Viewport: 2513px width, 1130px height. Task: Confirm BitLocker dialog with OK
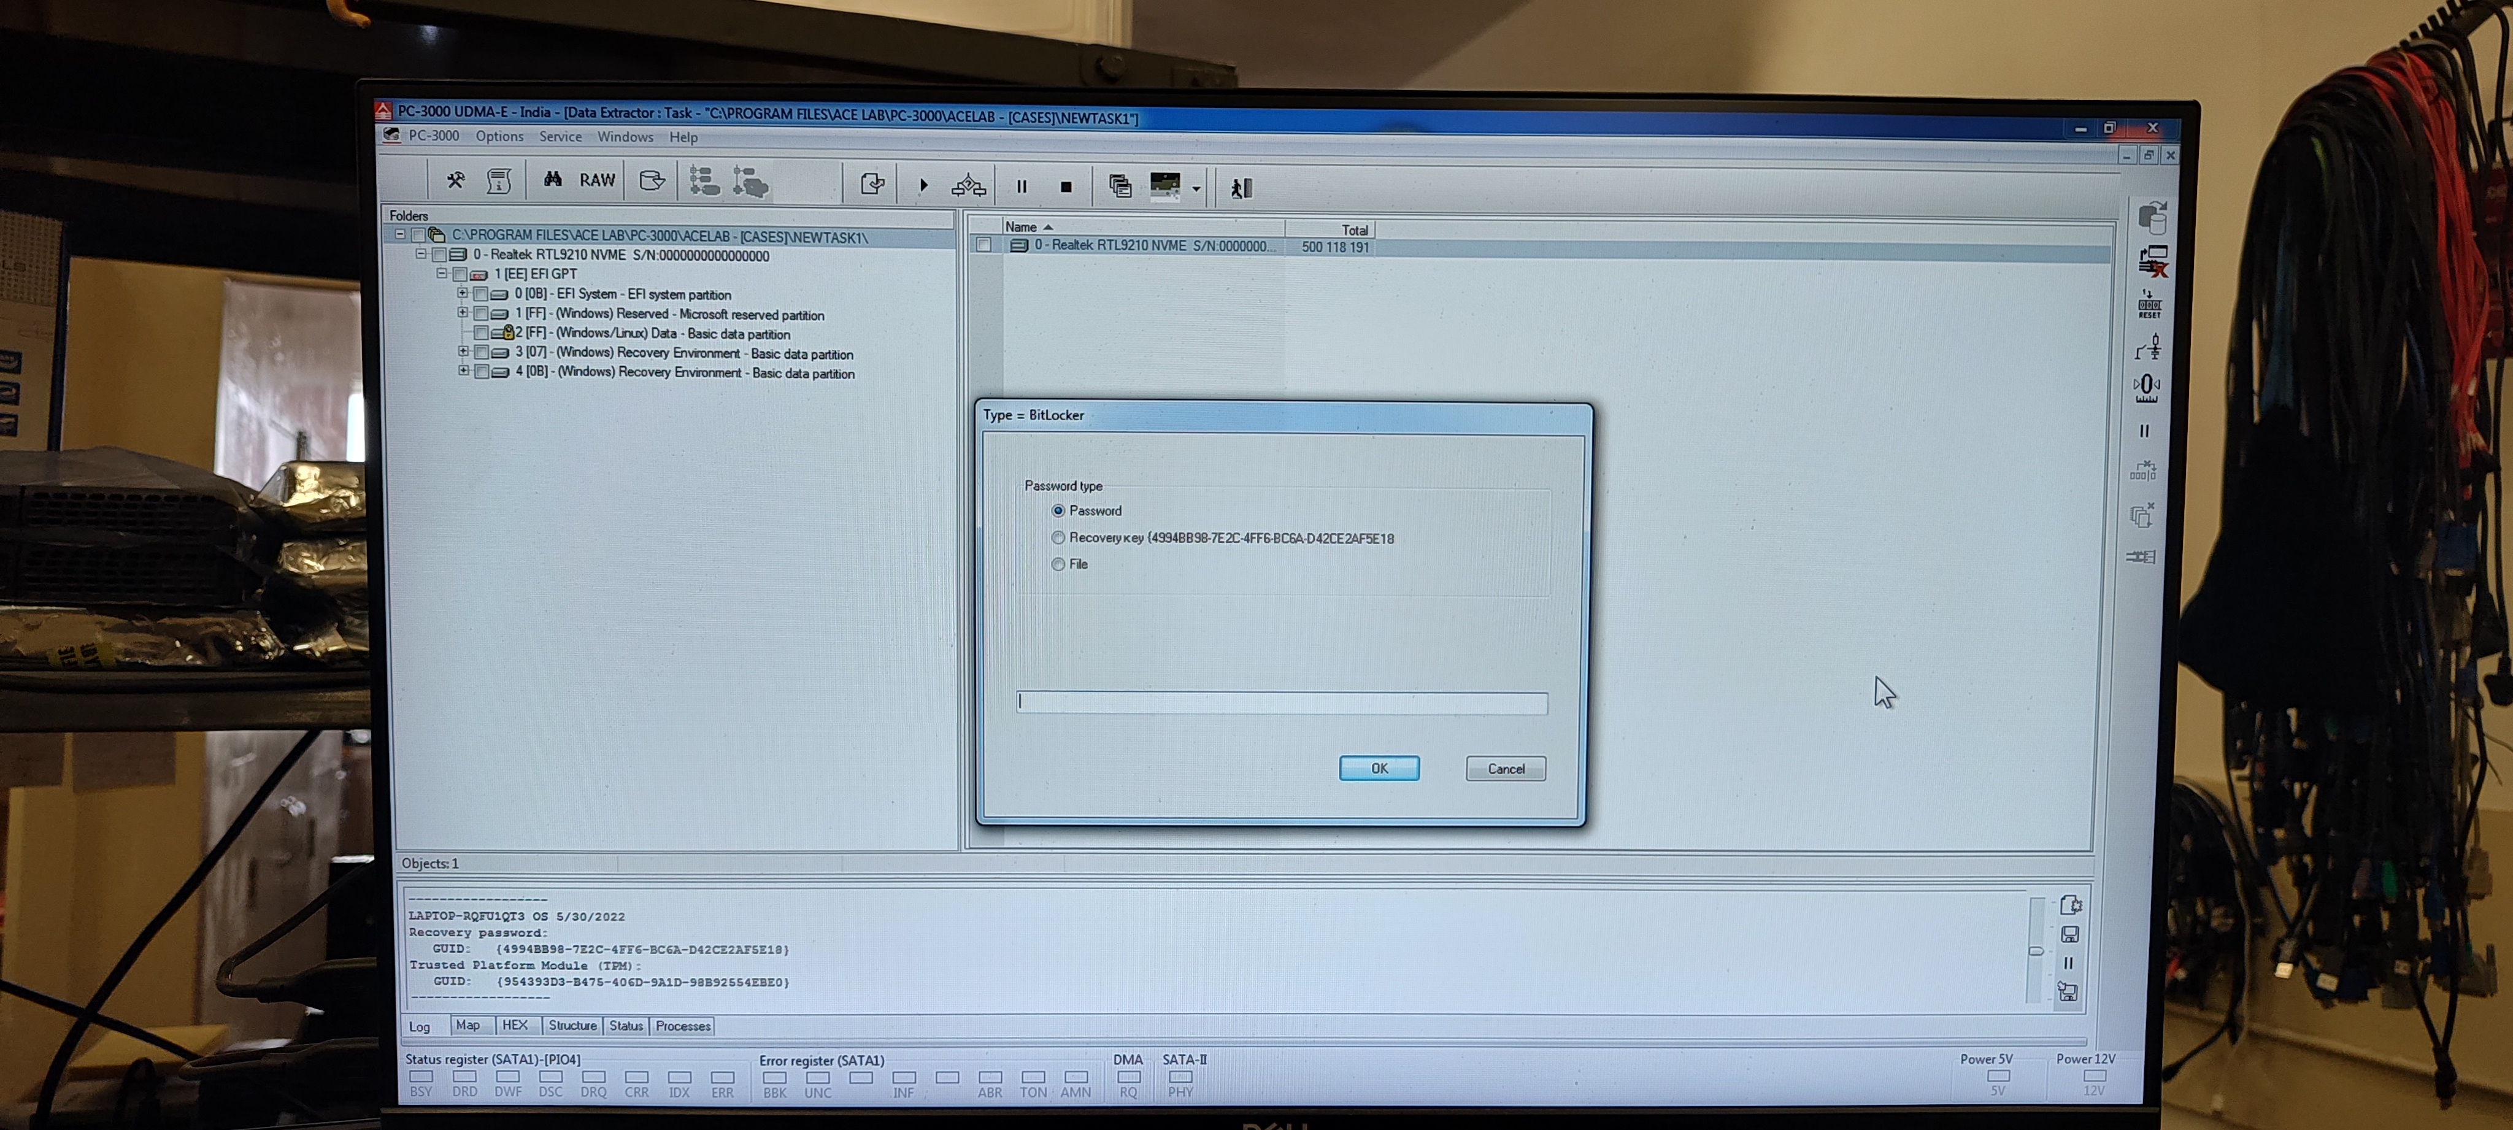[x=1379, y=768]
